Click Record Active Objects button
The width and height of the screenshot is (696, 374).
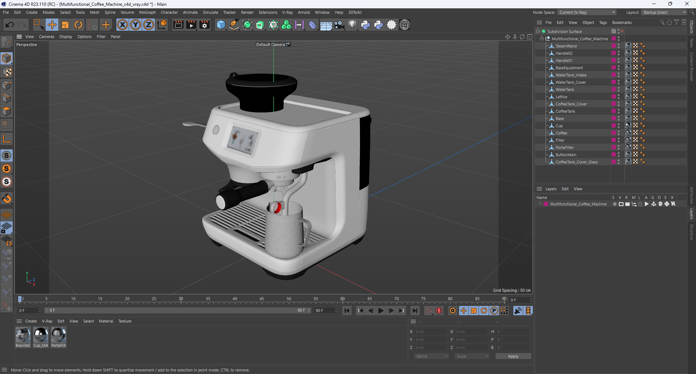(429, 311)
